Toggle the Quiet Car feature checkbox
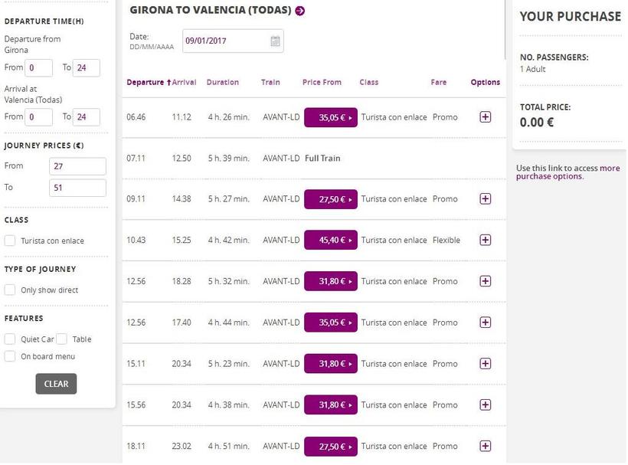This screenshot has height=465, width=628. point(10,339)
